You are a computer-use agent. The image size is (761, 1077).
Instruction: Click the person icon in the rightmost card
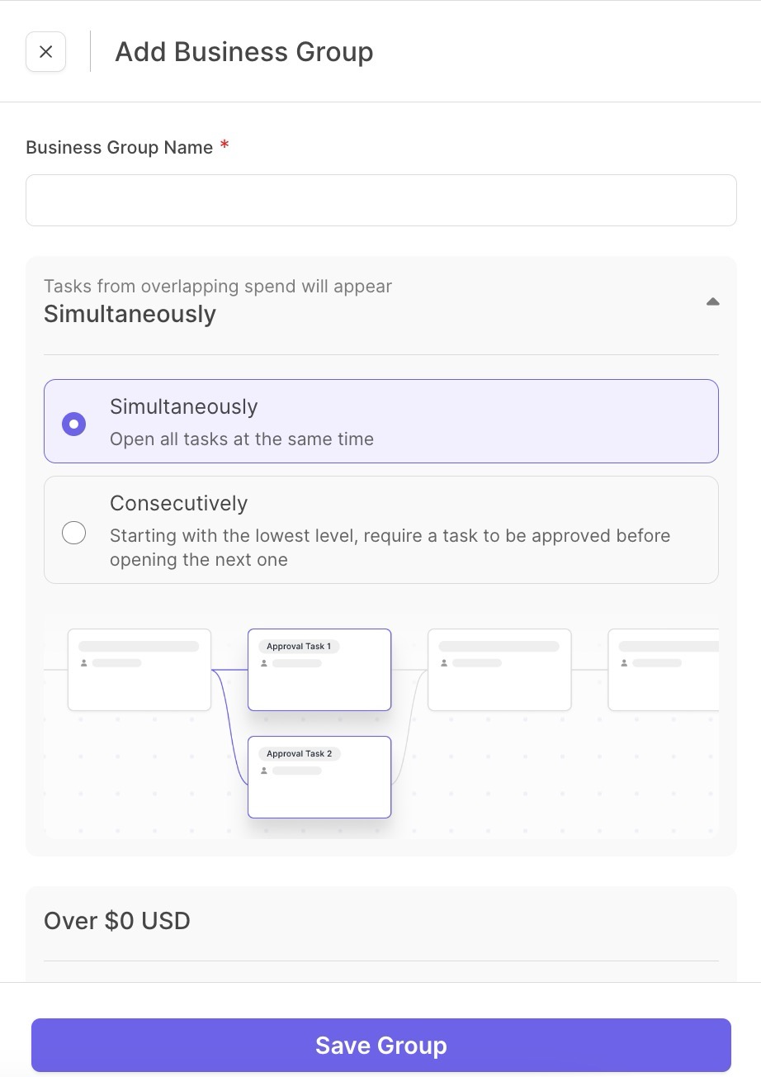tap(624, 663)
